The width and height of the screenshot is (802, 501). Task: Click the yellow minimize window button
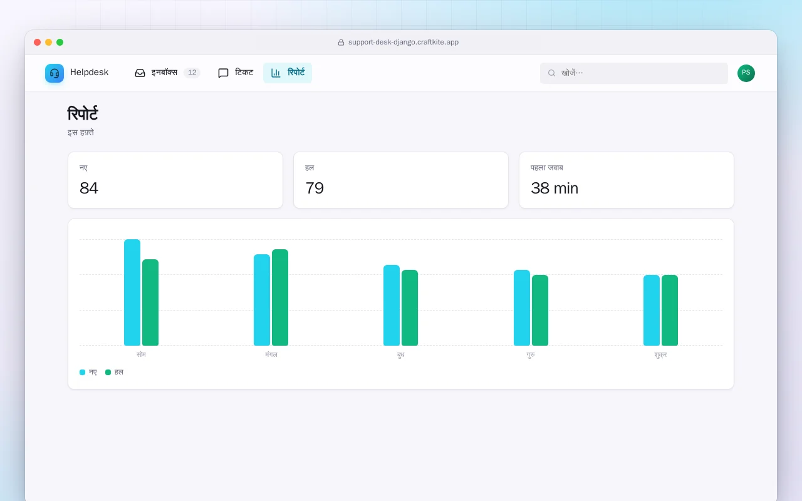[49, 43]
